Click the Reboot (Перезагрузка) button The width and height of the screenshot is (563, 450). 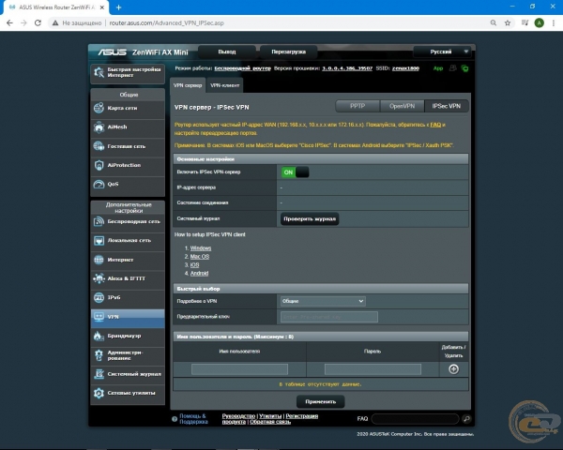[x=289, y=52]
